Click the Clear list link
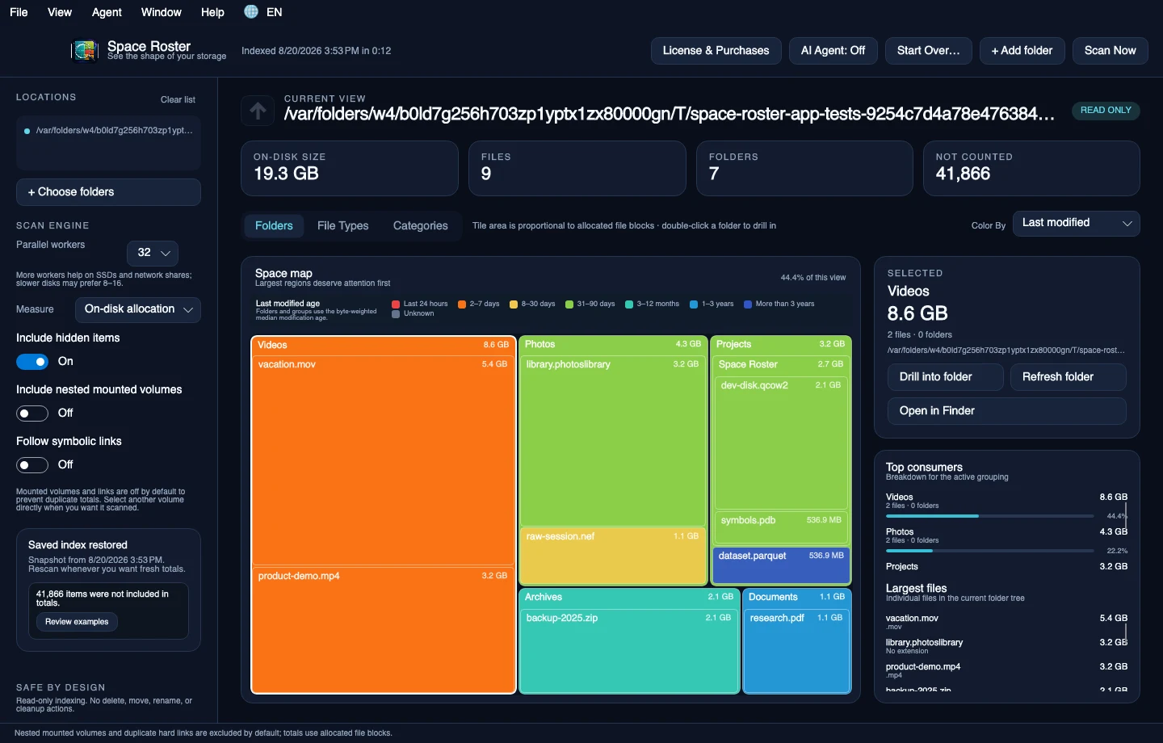 pos(178,100)
